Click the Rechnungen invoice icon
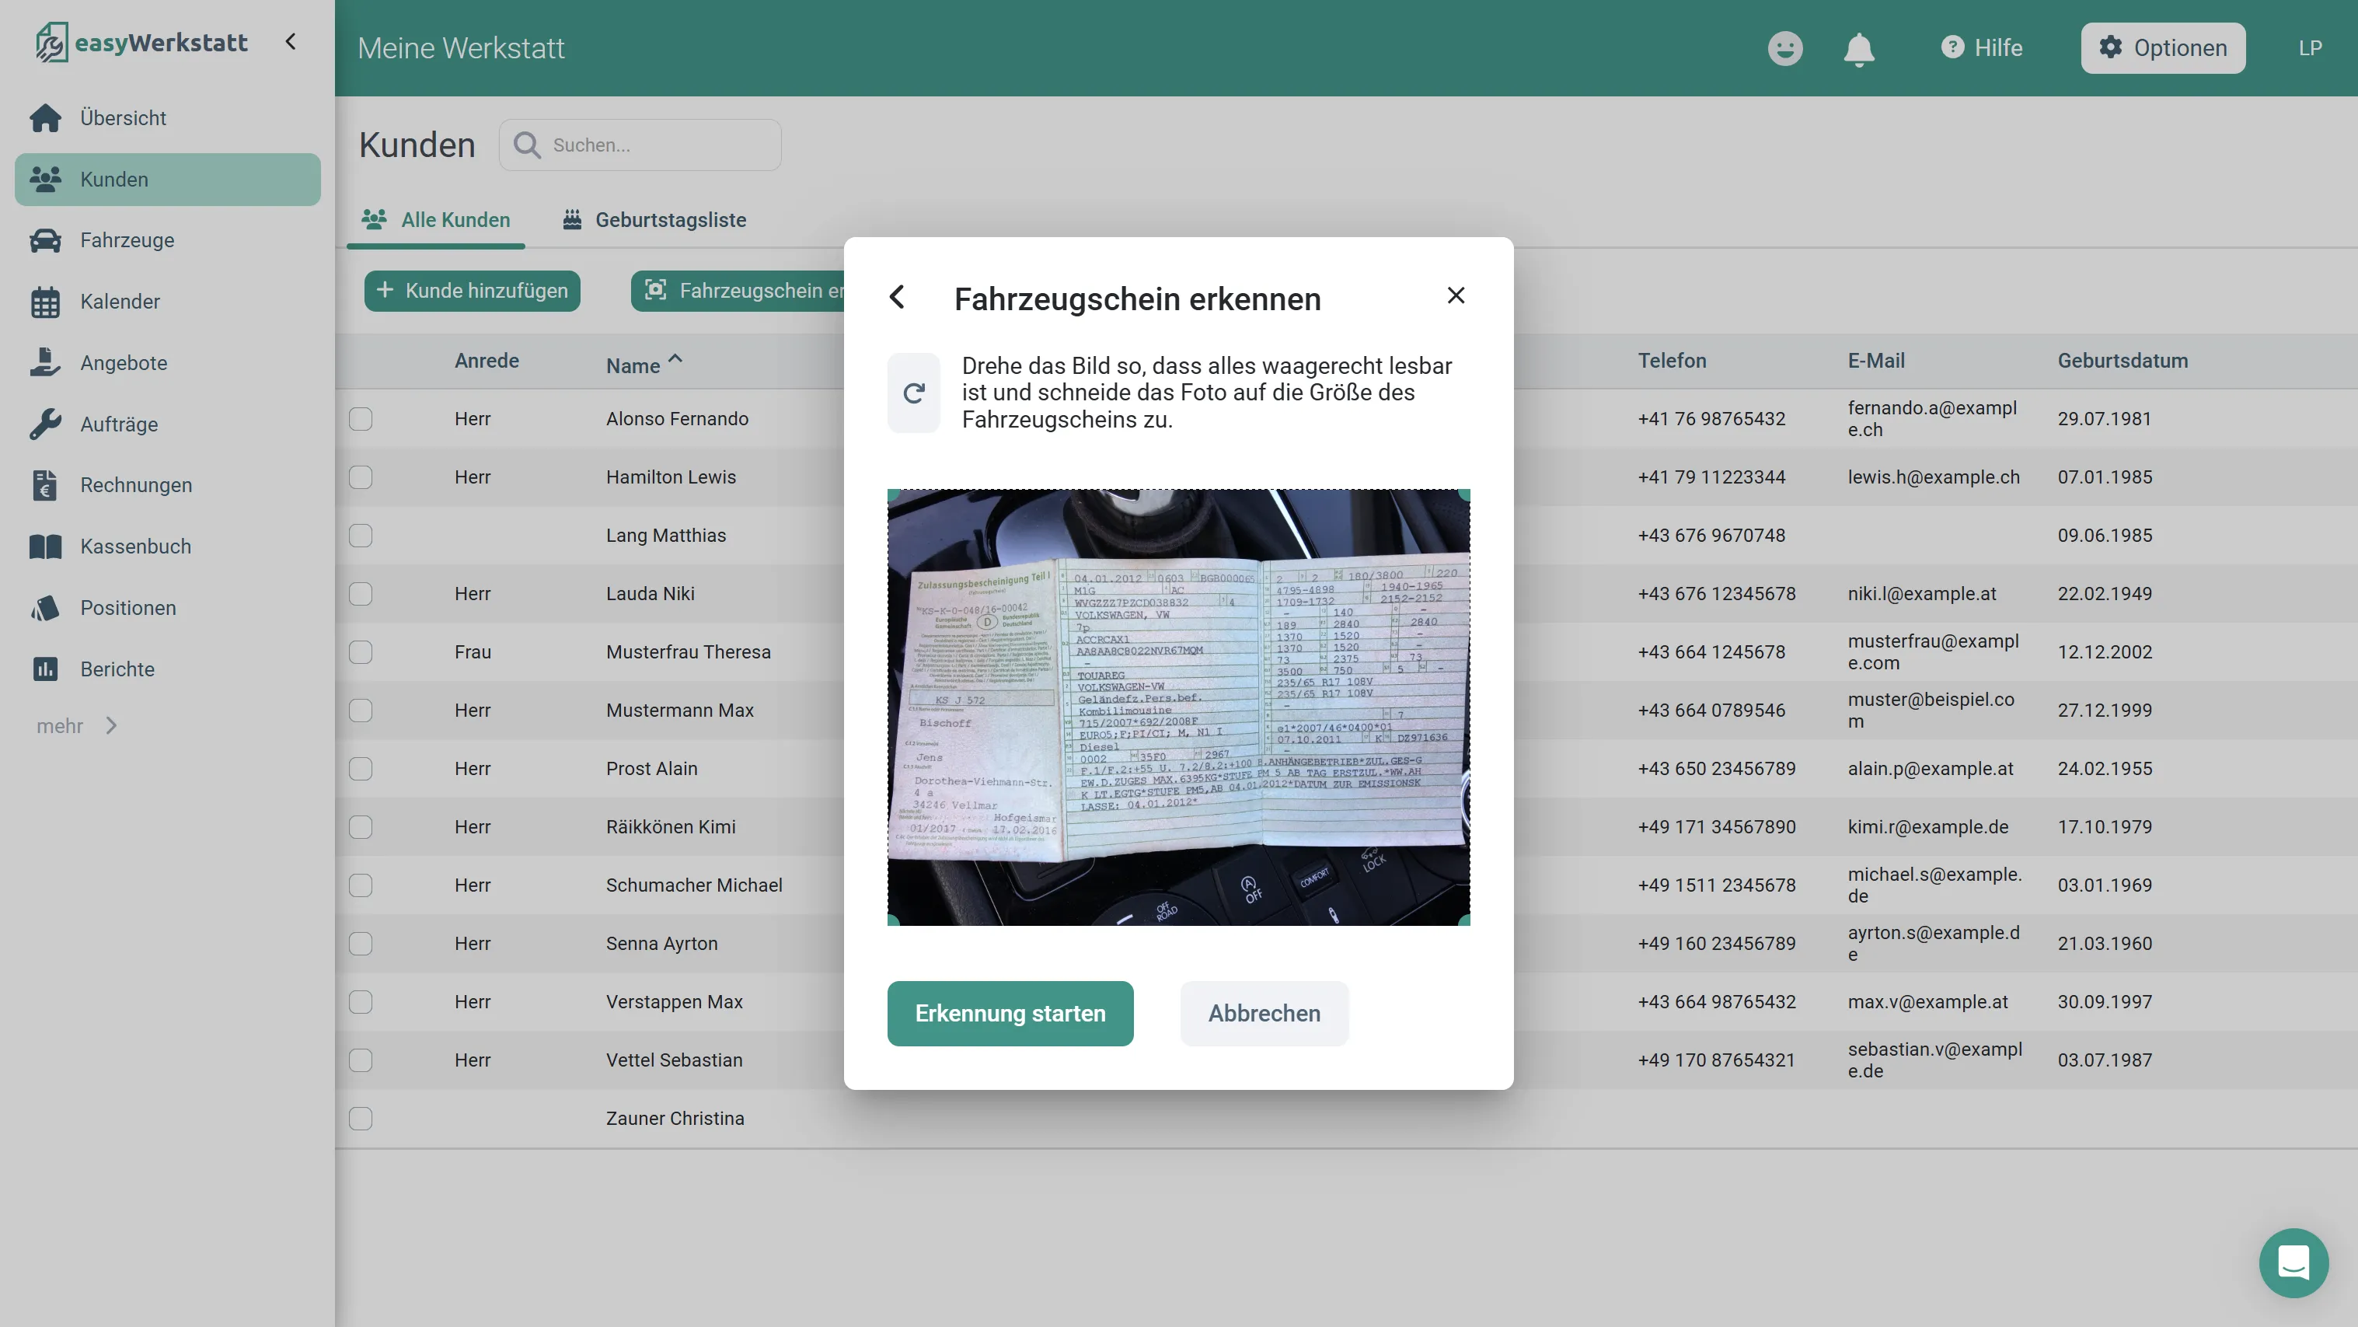2358x1327 pixels. (x=45, y=485)
